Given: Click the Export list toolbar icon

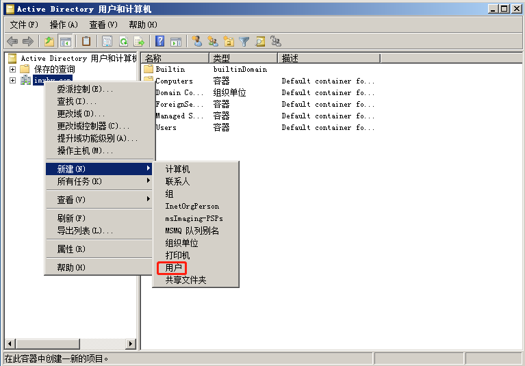Looking at the screenshot, I should 139,42.
